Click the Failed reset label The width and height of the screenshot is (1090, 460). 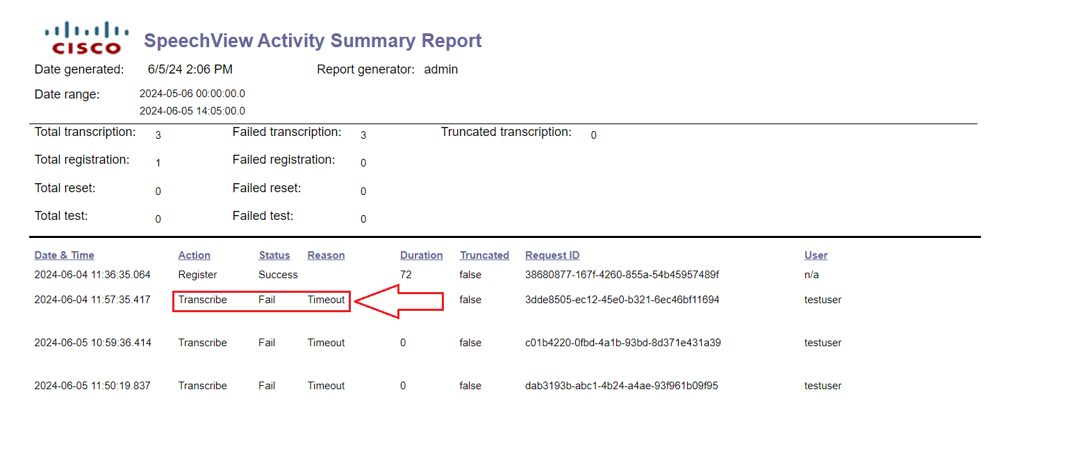point(267,188)
